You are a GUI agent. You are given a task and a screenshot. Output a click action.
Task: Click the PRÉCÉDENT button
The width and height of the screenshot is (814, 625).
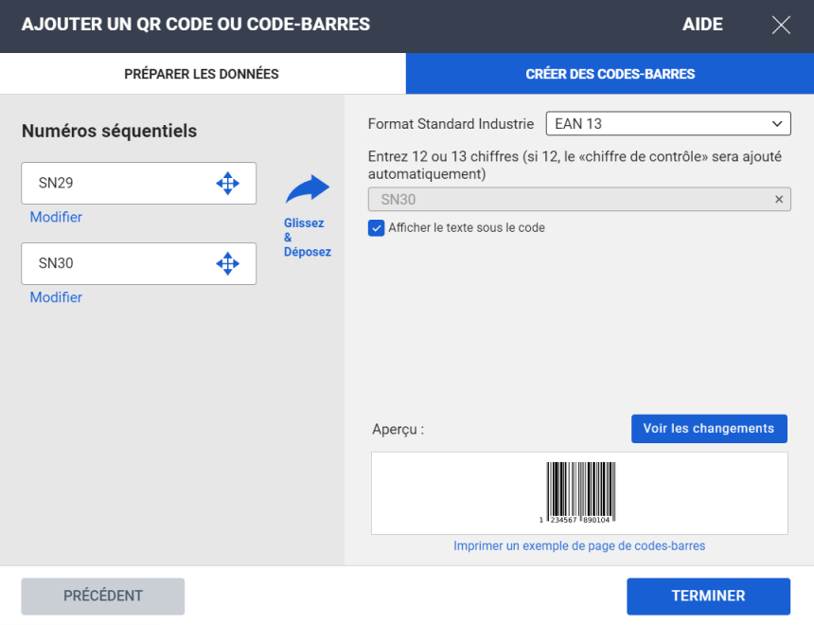point(102,596)
